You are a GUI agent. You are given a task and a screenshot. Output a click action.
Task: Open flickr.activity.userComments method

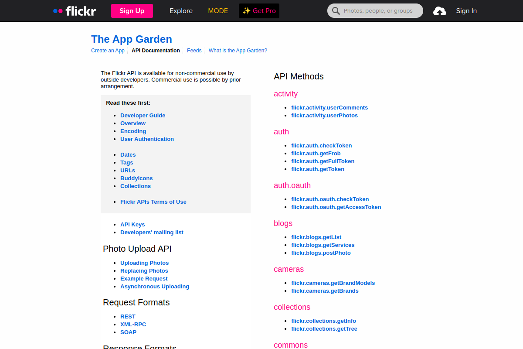point(329,108)
